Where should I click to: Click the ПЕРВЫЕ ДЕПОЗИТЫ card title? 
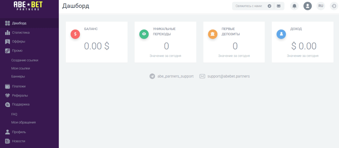(231, 31)
